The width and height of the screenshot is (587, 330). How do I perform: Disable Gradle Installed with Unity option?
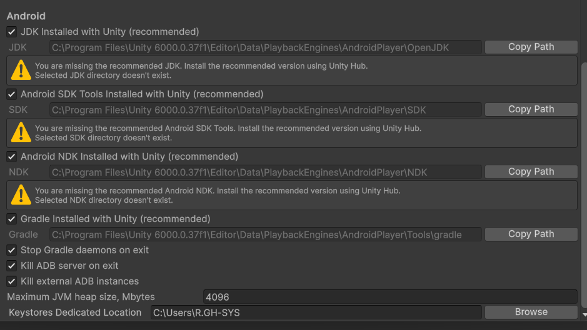click(x=11, y=219)
